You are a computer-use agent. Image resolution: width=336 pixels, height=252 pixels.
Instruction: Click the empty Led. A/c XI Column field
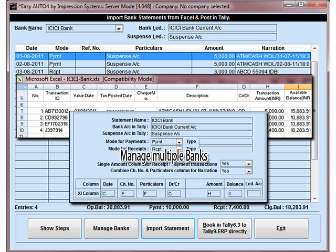(x=254, y=193)
